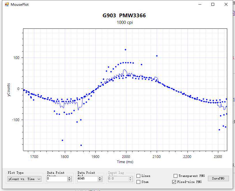Enable the Stem checkbox

[139, 182]
